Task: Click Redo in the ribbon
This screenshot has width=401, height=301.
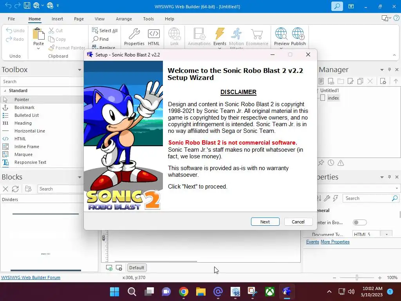Action: [x=15, y=39]
